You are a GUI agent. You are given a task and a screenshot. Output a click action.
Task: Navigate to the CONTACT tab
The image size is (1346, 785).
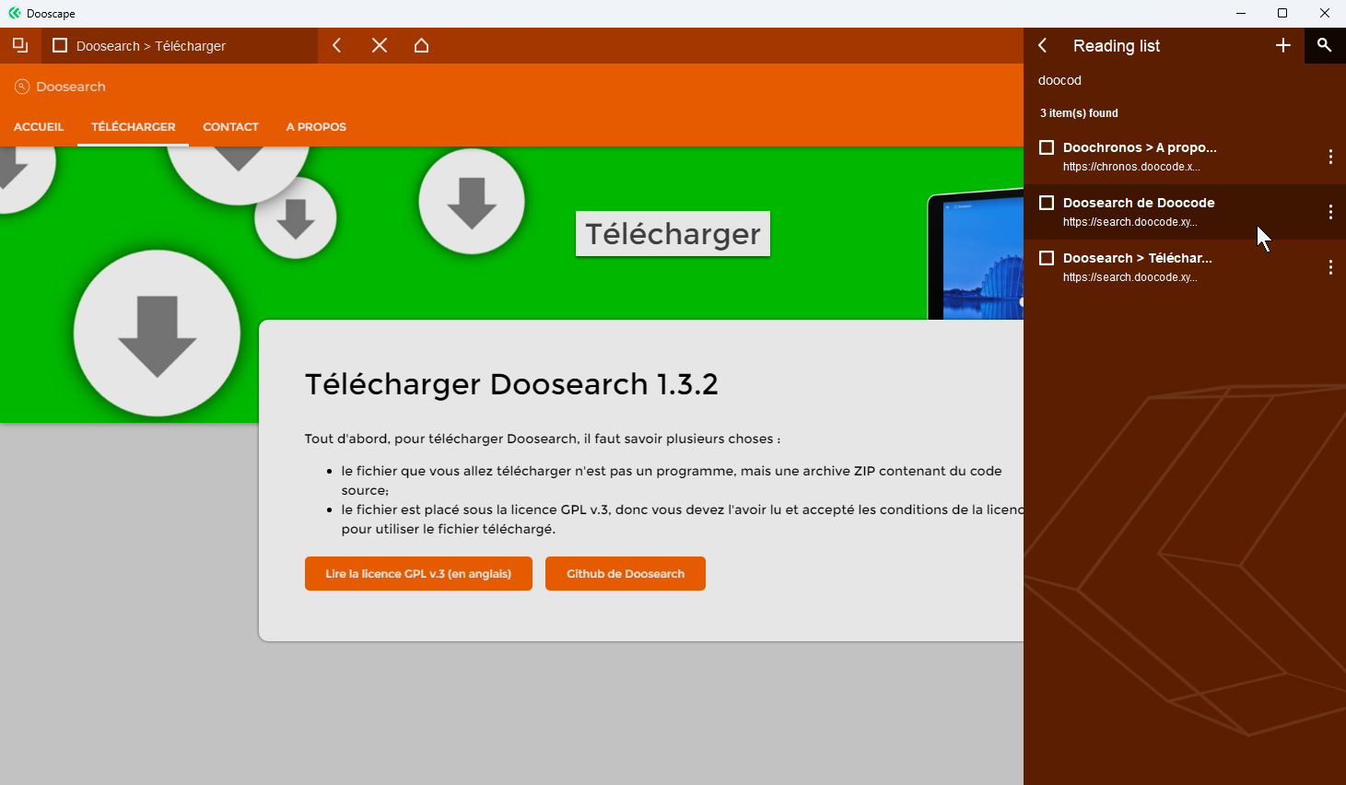point(230,127)
